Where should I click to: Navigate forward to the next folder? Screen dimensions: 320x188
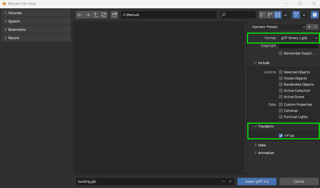coord(88,14)
